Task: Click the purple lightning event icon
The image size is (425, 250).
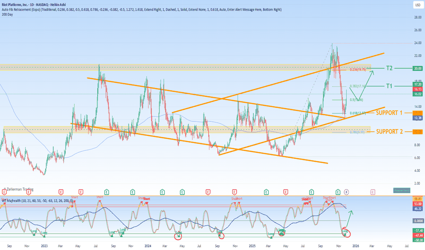Action: (x=346, y=192)
